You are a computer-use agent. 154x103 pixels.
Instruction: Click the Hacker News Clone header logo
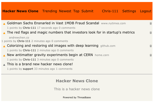pyautogui.click(x=20, y=11)
